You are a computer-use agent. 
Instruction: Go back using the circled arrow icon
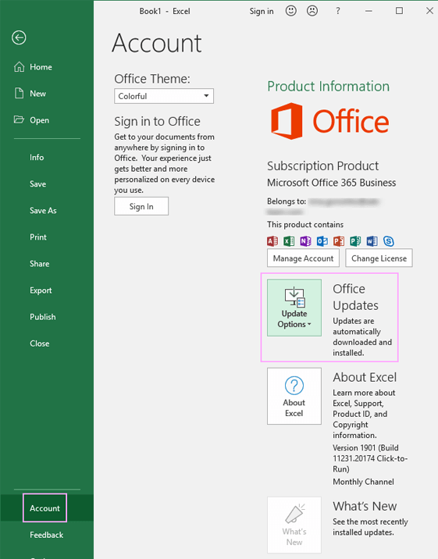(19, 37)
